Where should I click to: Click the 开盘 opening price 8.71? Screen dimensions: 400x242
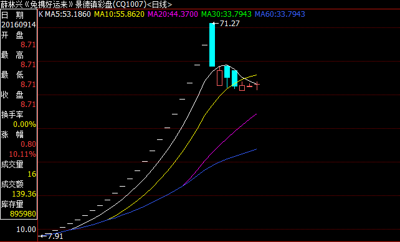[28, 45]
